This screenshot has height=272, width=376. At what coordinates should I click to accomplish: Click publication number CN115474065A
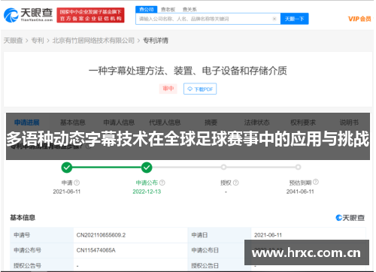coord(96,250)
